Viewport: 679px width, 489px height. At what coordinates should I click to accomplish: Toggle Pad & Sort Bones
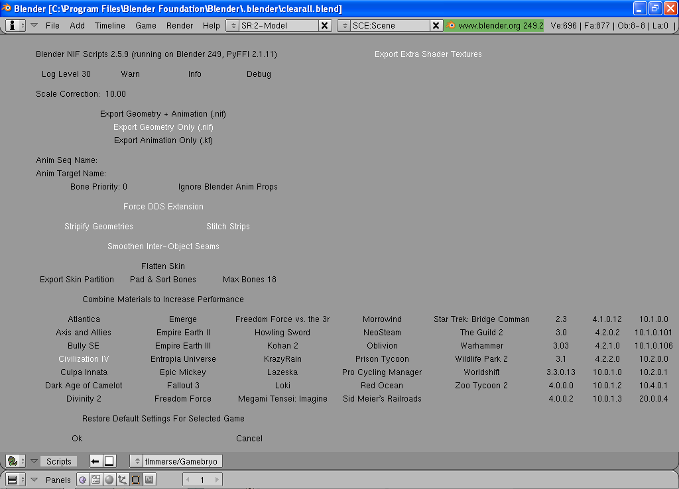(x=163, y=280)
